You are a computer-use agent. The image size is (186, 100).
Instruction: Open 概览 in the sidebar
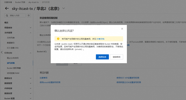[6, 22]
